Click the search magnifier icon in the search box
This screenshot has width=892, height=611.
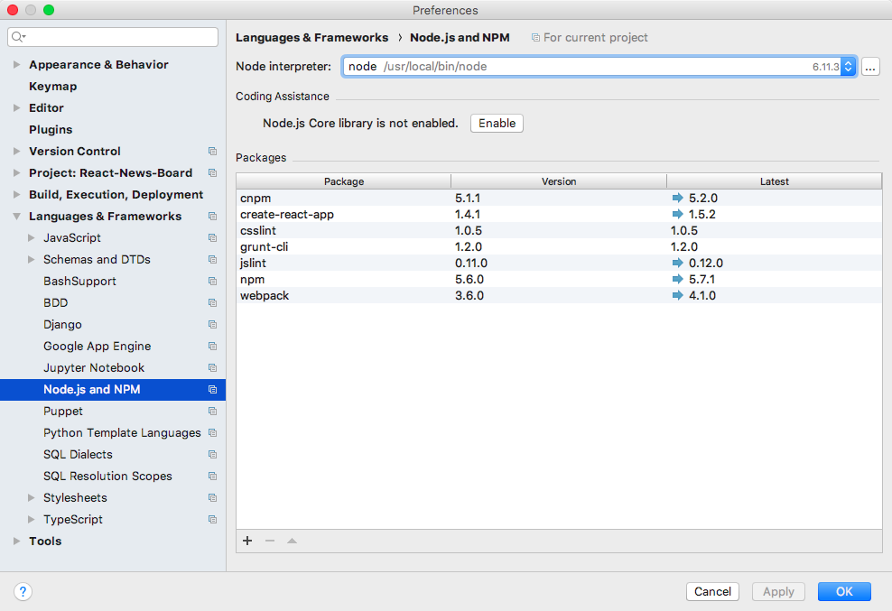19,37
